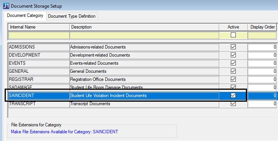Image resolution: width=278 pixels, height=141 pixels.
Task: Click 'General Documents' description cell
Action: pyautogui.click(x=144, y=71)
